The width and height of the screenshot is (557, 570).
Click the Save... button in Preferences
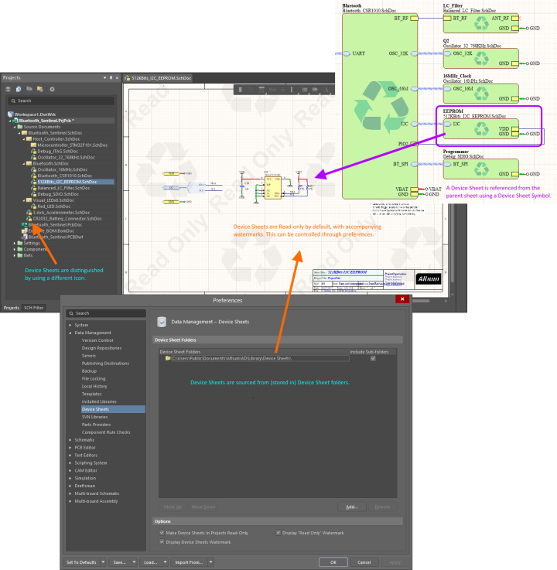119,562
